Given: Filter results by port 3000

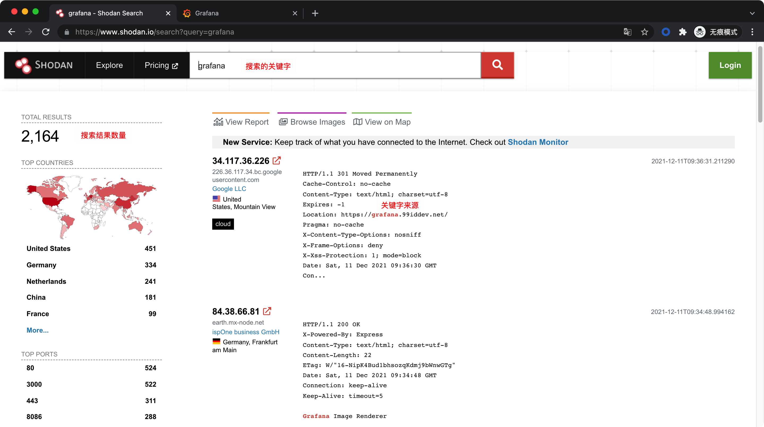Looking at the screenshot, I should pyautogui.click(x=91, y=384).
